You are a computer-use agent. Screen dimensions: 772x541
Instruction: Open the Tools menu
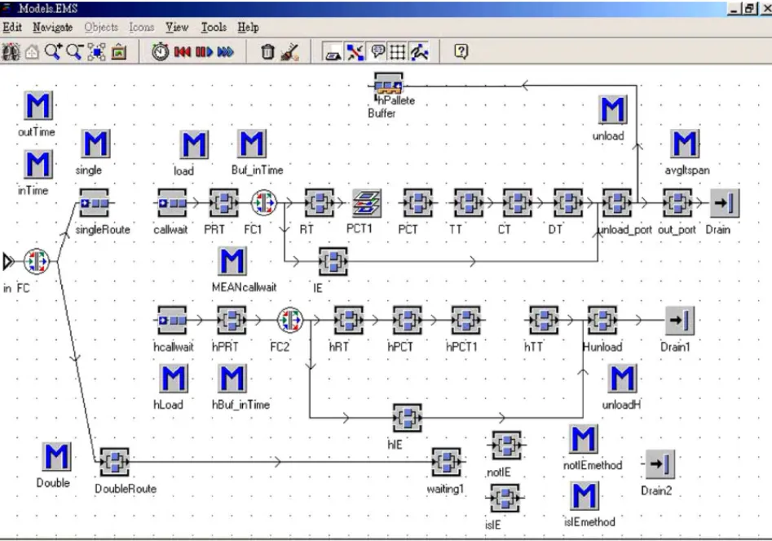click(214, 27)
